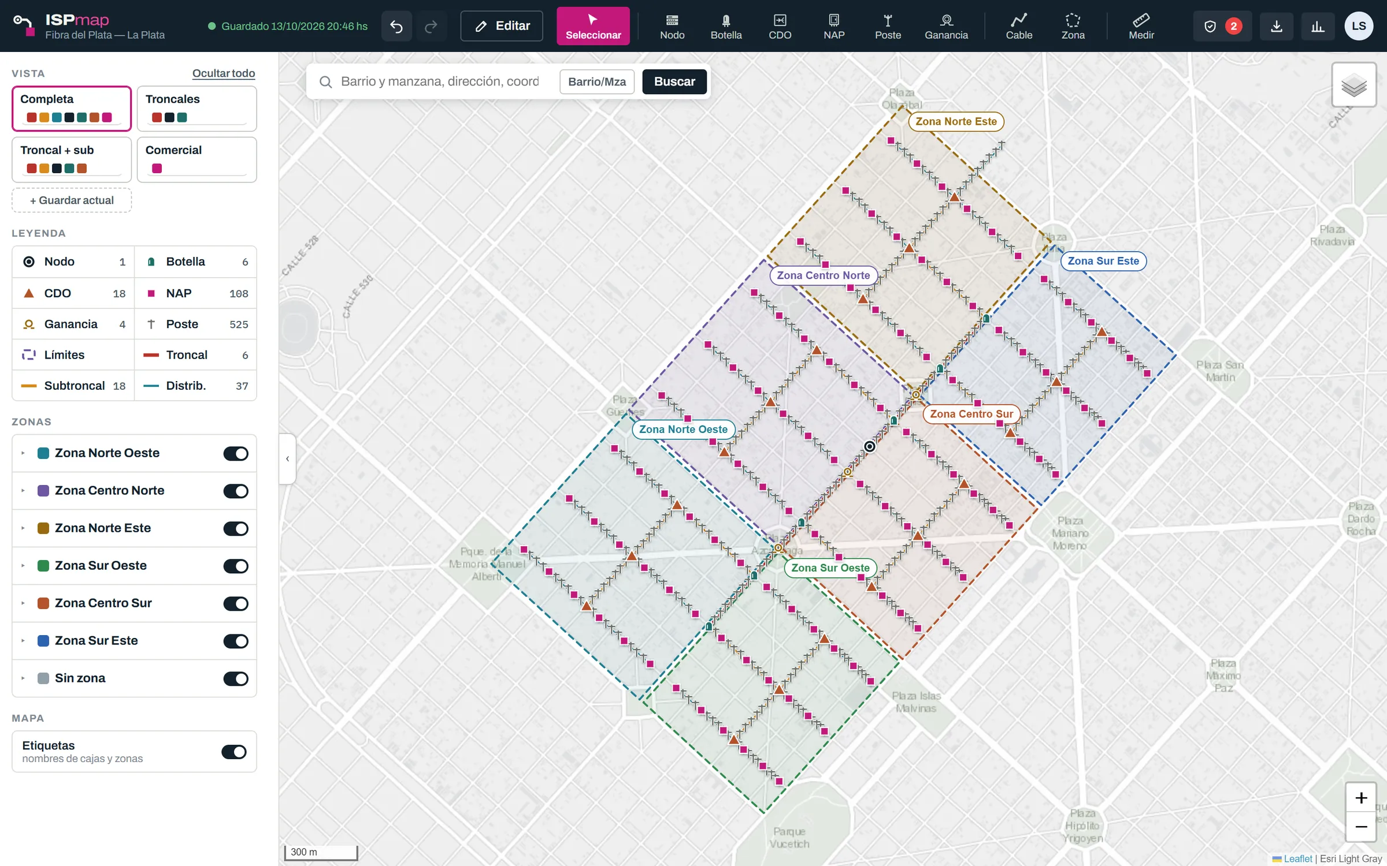Expand the Zona Norte Este row
The height and width of the screenshot is (866, 1387).
(23, 528)
